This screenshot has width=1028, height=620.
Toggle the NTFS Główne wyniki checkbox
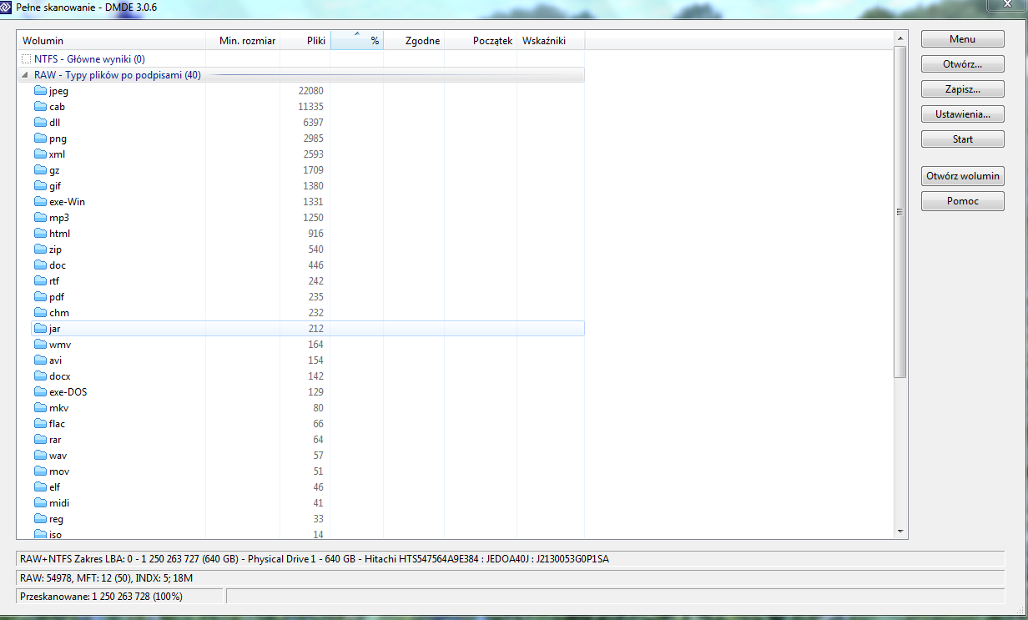(x=25, y=59)
